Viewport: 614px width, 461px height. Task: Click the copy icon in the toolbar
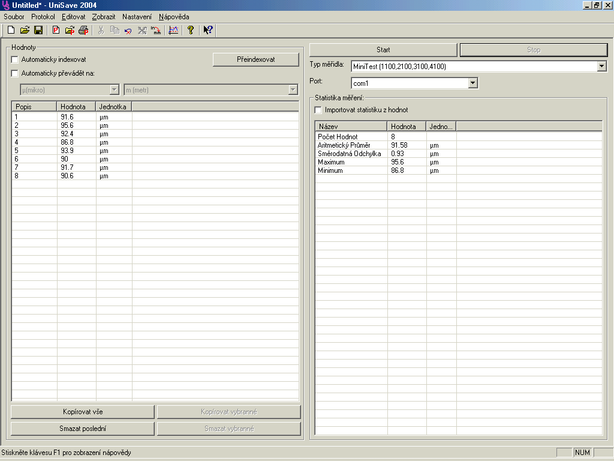click(115, 30)
